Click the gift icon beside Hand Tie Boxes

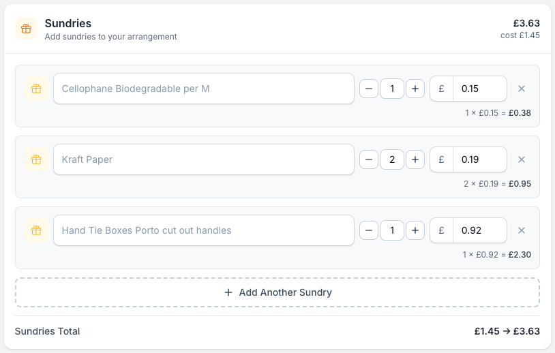[36, 230]
